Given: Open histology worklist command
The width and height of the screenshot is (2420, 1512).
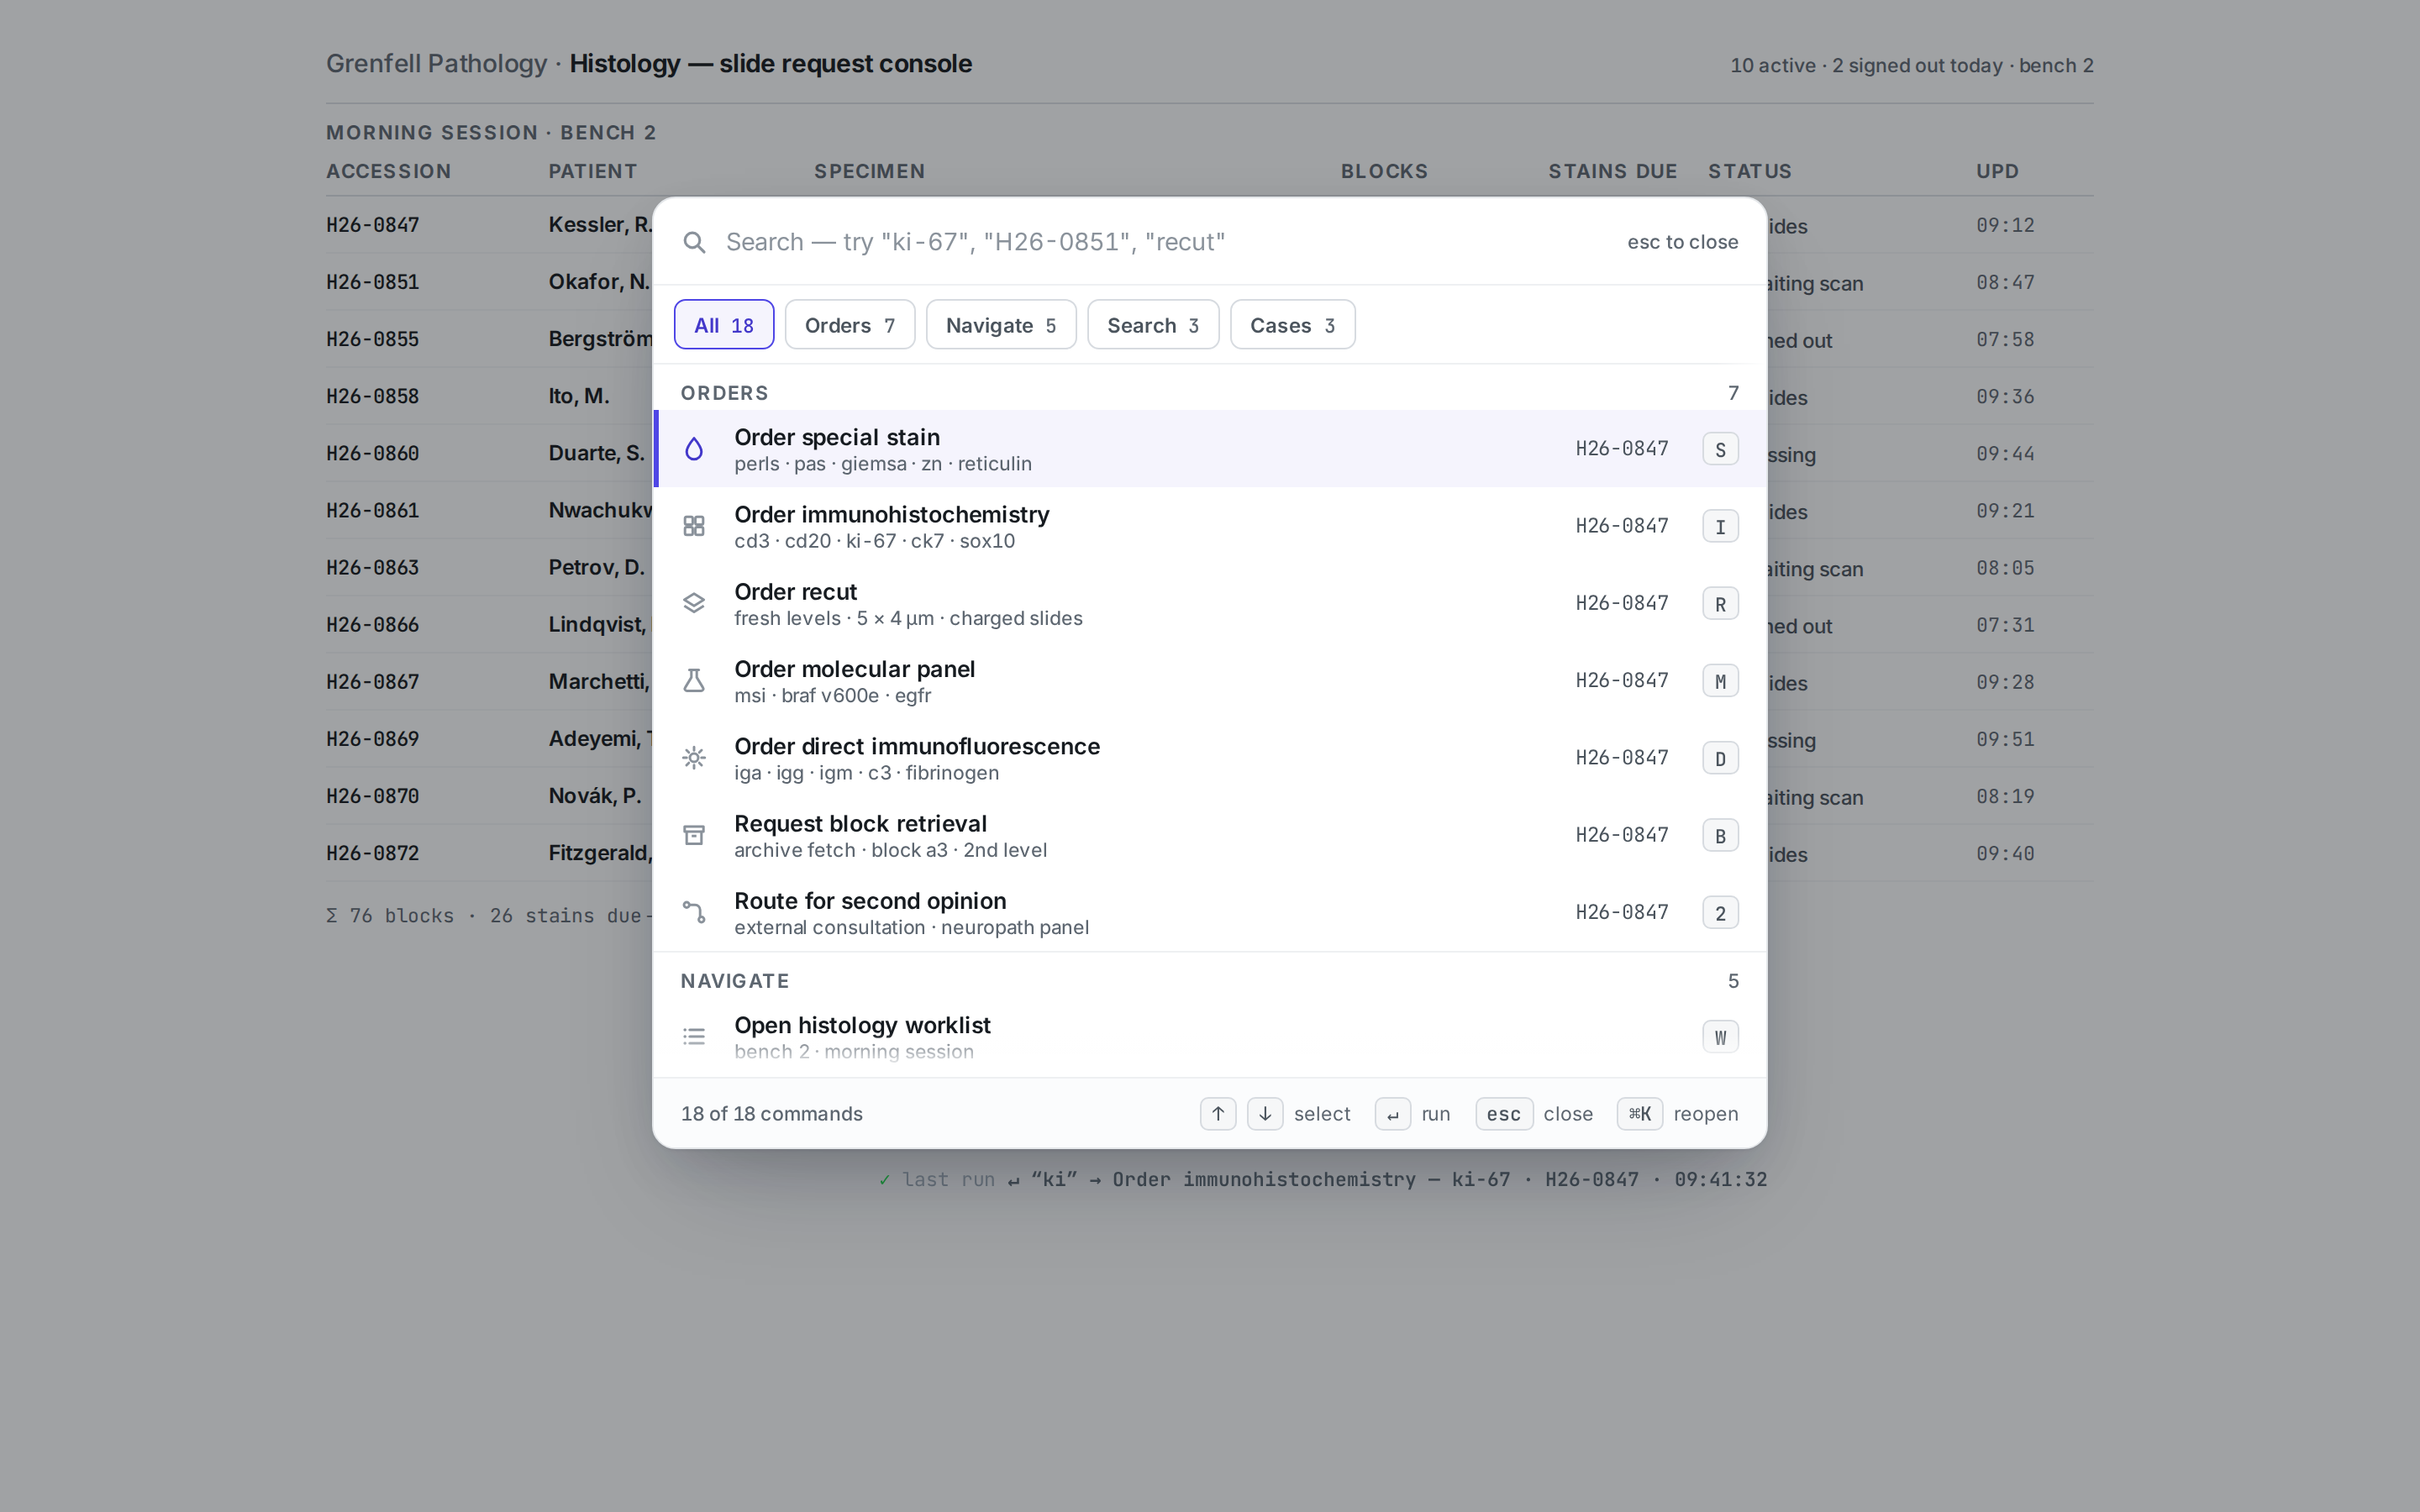Looking at the screenshot, I should (1210, 1037).
